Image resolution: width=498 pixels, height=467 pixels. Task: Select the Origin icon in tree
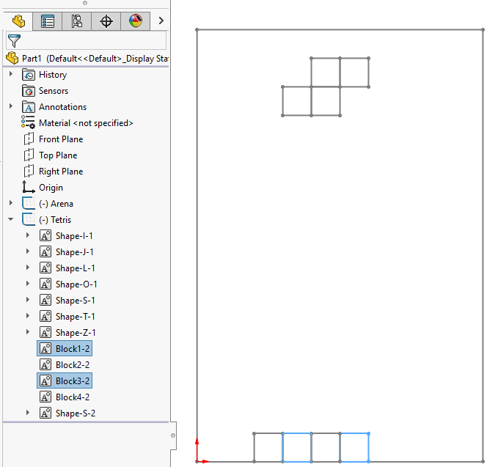pos(29,188)
